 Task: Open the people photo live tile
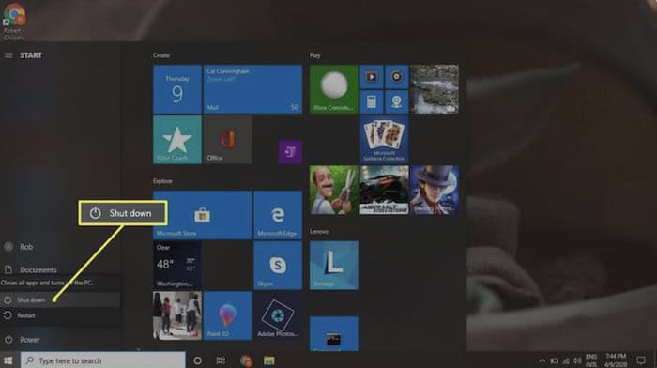coord(176,315)
